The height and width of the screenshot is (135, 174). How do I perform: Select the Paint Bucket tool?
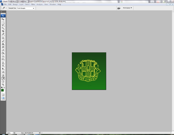3,53
